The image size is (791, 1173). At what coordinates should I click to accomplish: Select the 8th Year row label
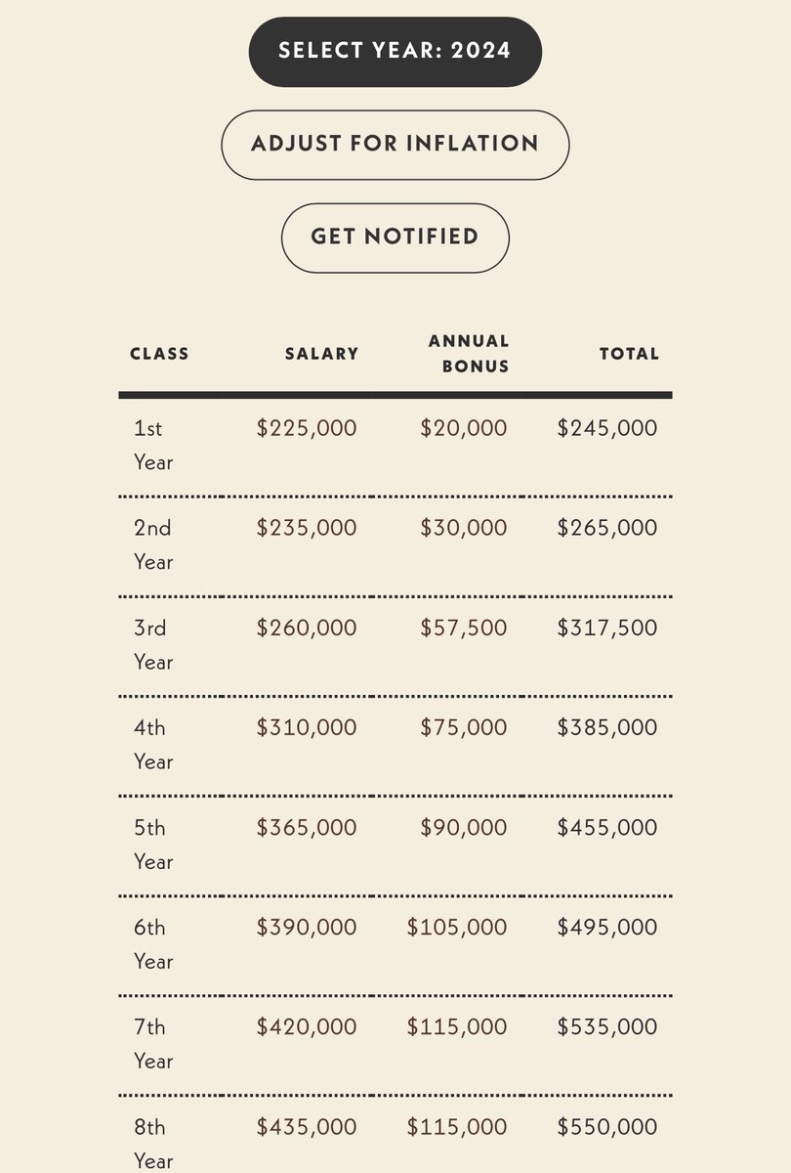(153, 1143)
